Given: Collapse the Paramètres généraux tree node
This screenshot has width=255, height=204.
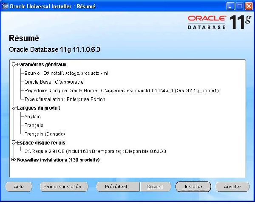Looking at the screenshot, I should 14,65.
